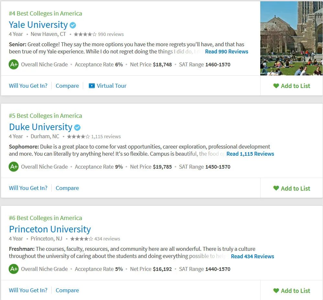Viewport: 323px width, 300px height.
Task: Click Will You Get In? under Yale
Action: pyautogui.click(x=28, y=85)
